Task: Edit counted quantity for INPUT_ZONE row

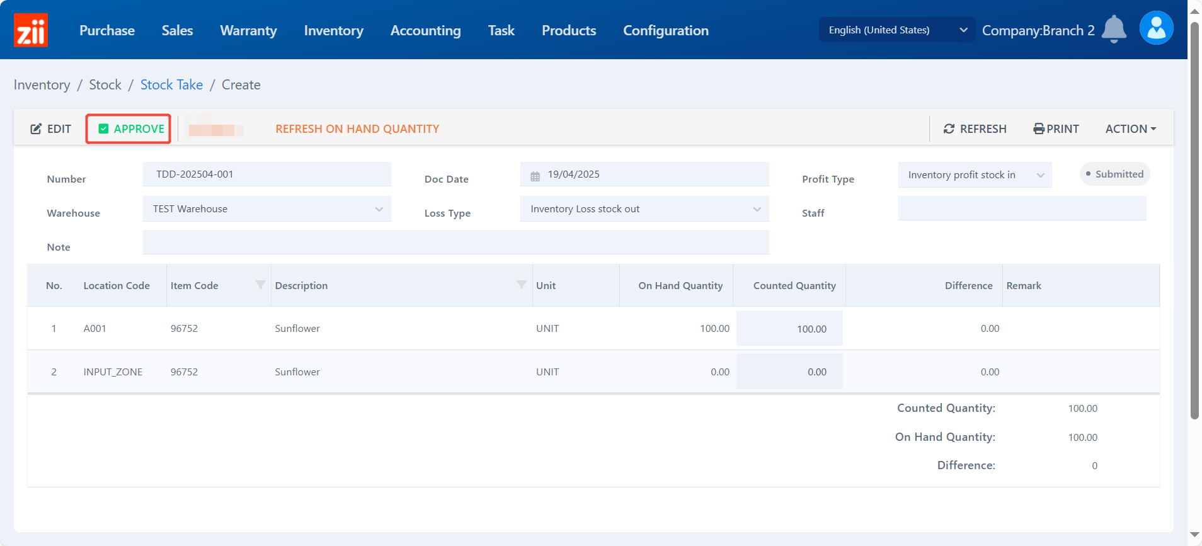Action: 789,372
